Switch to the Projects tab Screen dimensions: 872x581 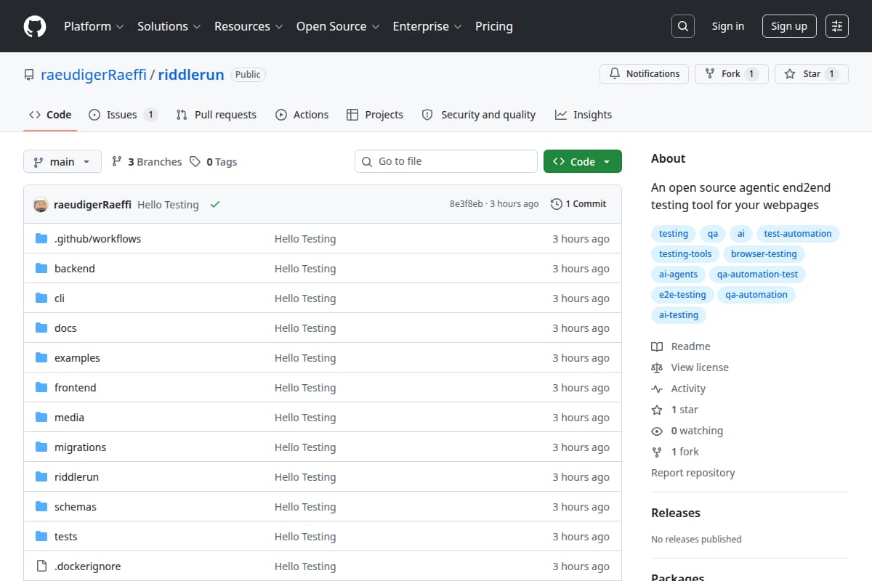pyautogui.click(x=375, y=115)
